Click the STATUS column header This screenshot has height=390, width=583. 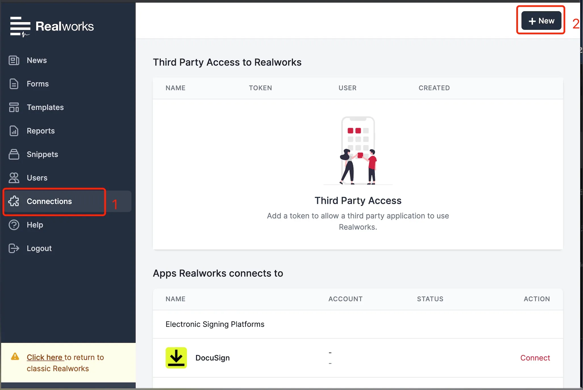pos(430,299)
